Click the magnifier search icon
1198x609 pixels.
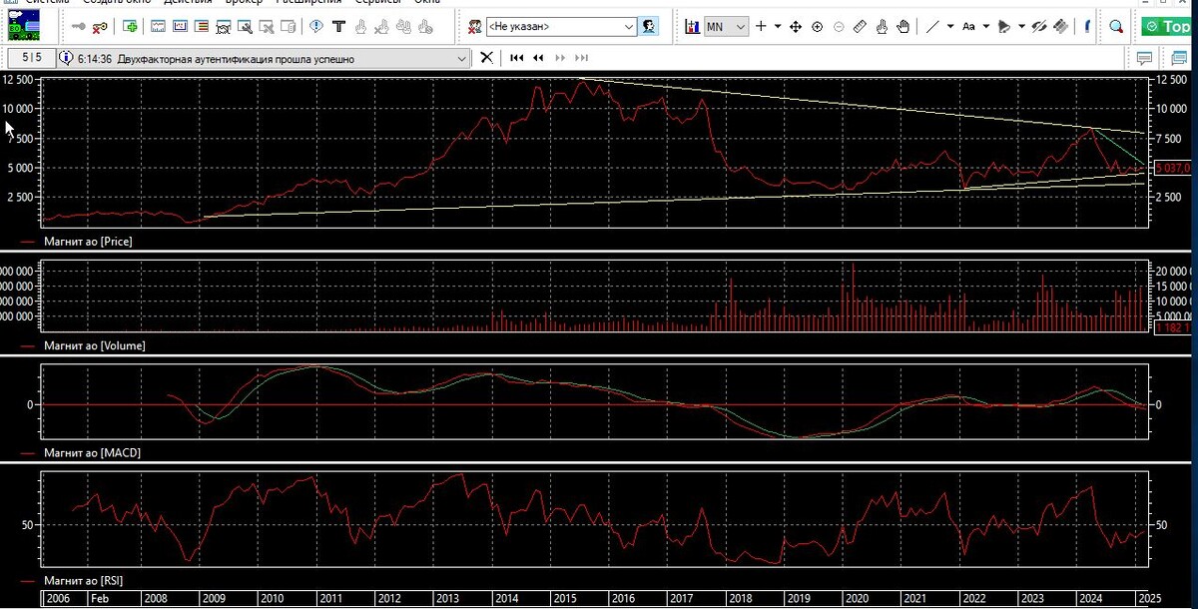(1116, 27)
